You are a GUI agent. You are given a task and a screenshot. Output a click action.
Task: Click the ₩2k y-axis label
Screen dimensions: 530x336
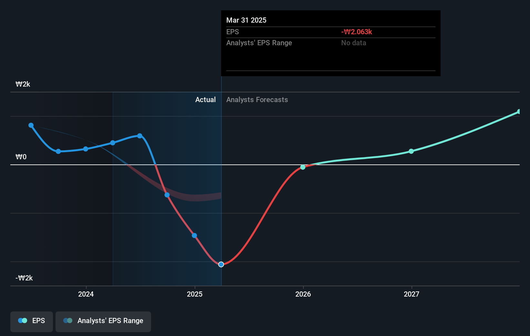pos(23,84)
